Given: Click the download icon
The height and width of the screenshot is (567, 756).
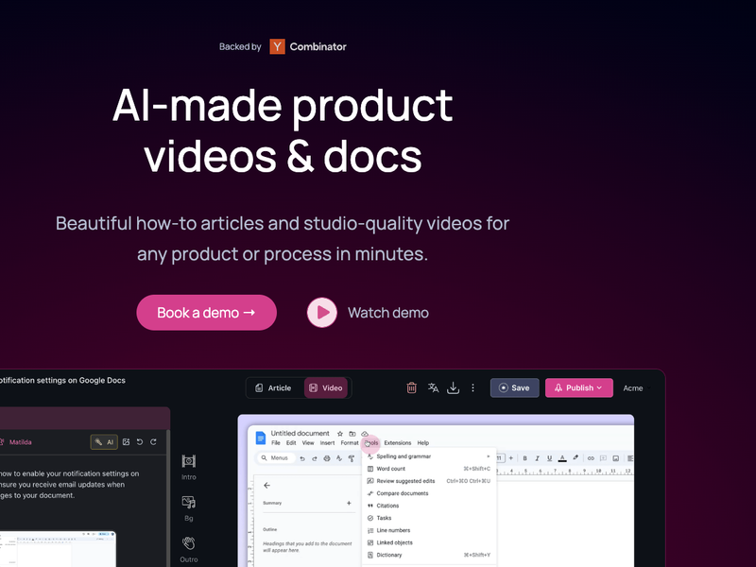Looking at the screenshot, I should pyautogui.click(x=454, y=387).
